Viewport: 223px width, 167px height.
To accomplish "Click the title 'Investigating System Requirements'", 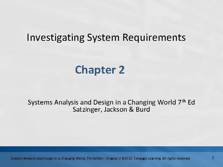I will click(106, 38).
